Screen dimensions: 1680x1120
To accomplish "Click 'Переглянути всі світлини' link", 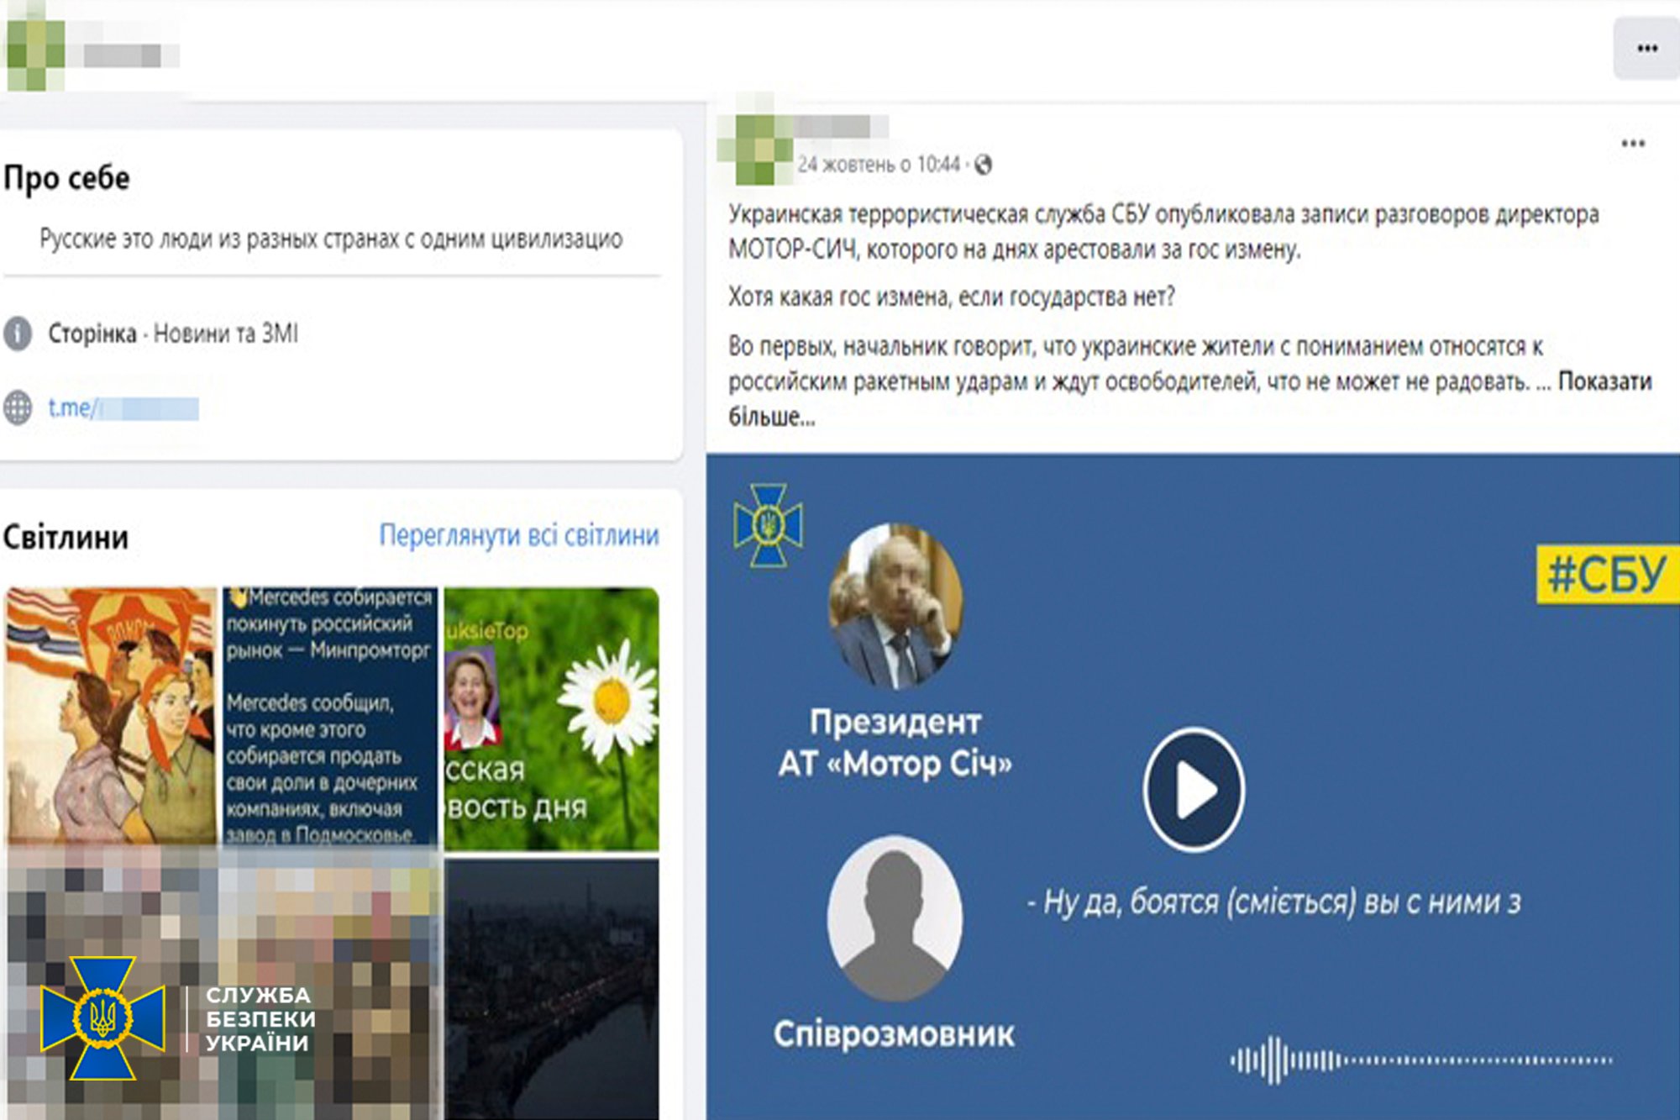I will click(x=519, y=535).
